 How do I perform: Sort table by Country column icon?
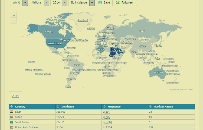(x=12, y=107)
